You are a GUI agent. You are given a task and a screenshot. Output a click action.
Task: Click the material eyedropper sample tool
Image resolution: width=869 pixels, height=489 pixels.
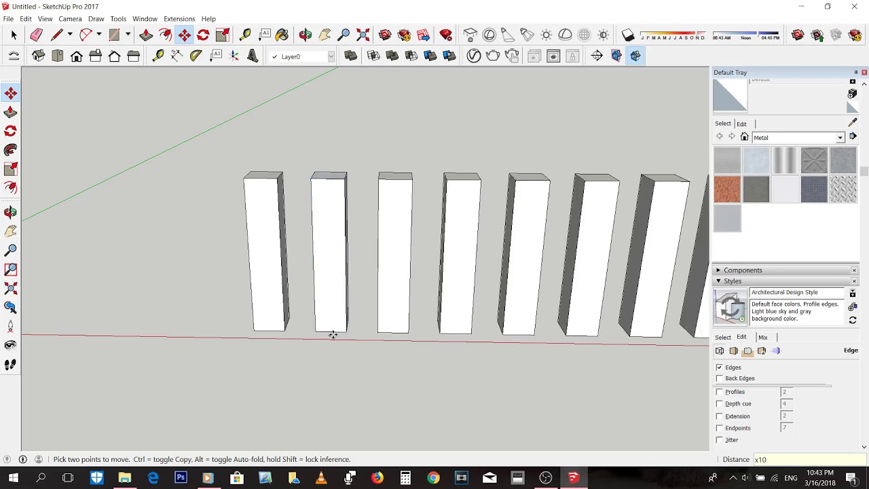click(x=853, y=123)
